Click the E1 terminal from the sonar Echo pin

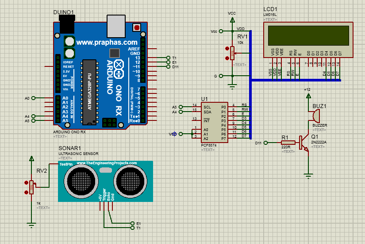pos(132,223)
